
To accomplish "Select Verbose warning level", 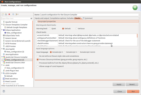I will (x=76, y=29).
